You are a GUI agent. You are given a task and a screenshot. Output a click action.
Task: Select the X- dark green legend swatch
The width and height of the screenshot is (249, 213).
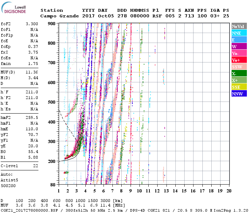(239, 73)
